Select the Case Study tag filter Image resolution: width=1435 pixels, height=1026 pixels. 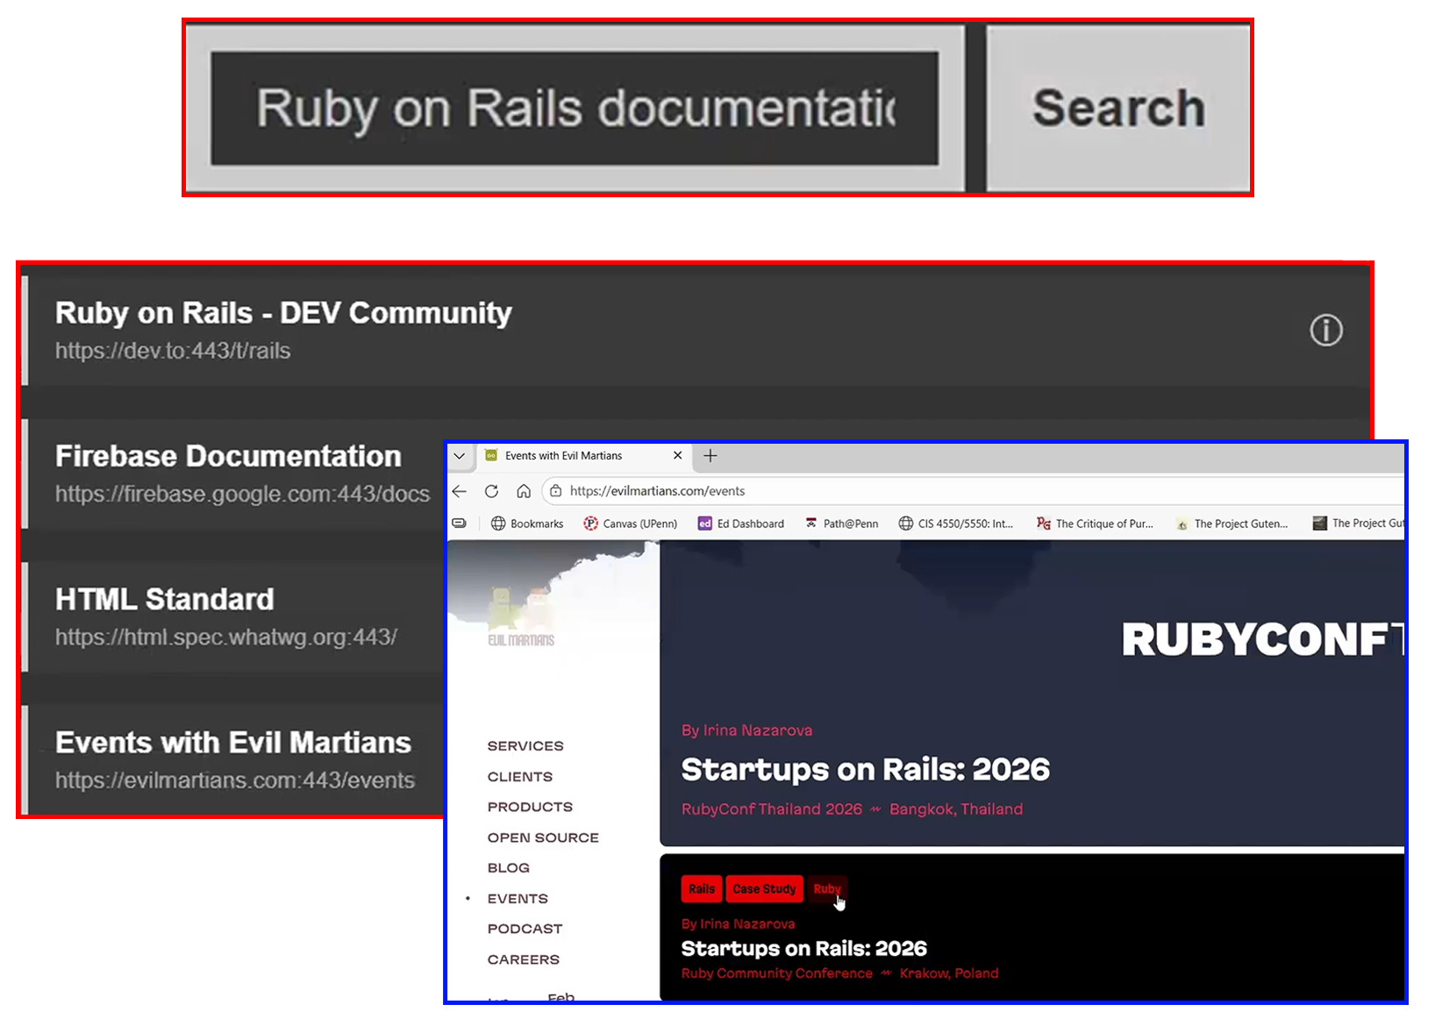(x=764, y=888)
